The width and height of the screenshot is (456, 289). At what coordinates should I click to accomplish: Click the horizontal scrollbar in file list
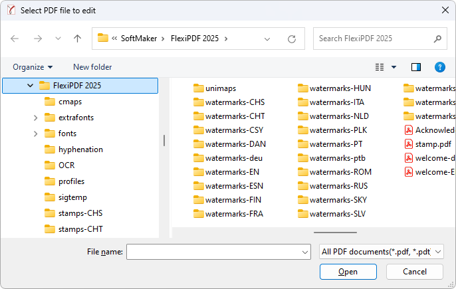pyautogui.click(x=336, y=233)
